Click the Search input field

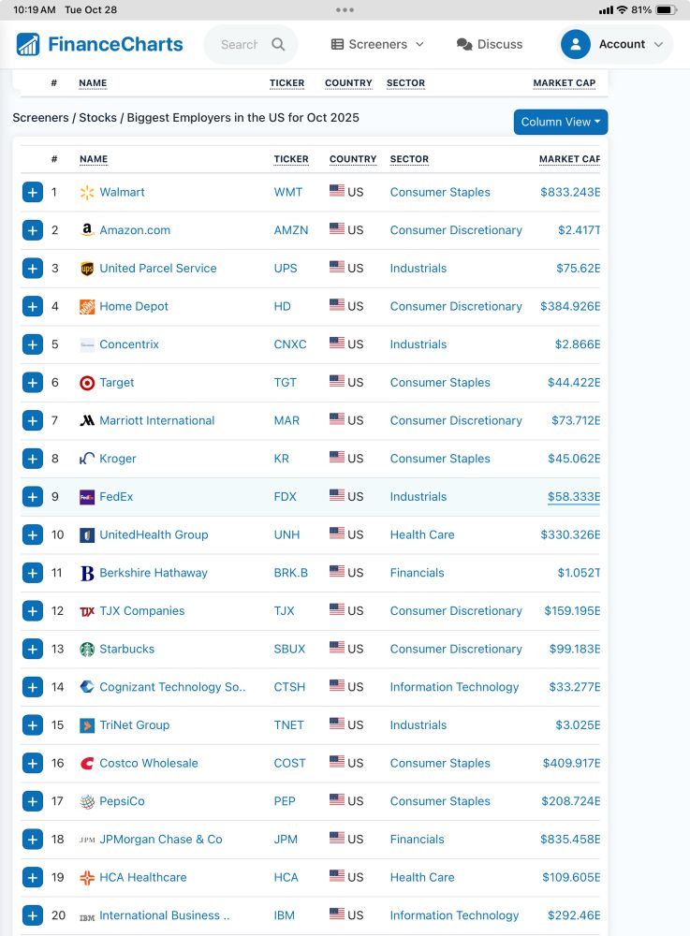[240, 44]
